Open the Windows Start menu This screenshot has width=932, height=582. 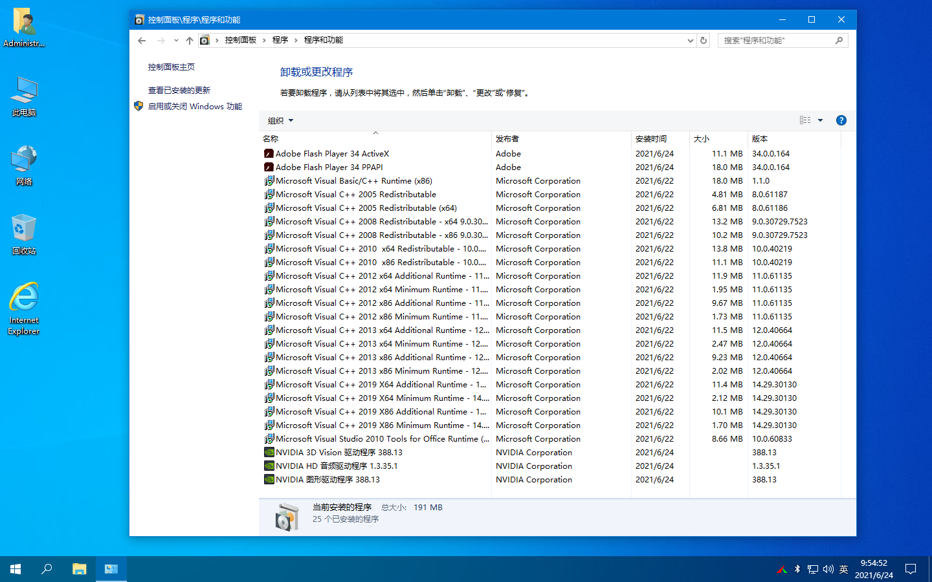16,569
